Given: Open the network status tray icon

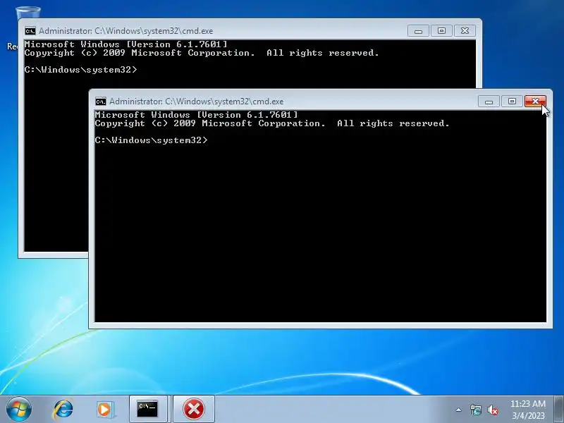Looking at the screenshot, I should tap(475, 410).
